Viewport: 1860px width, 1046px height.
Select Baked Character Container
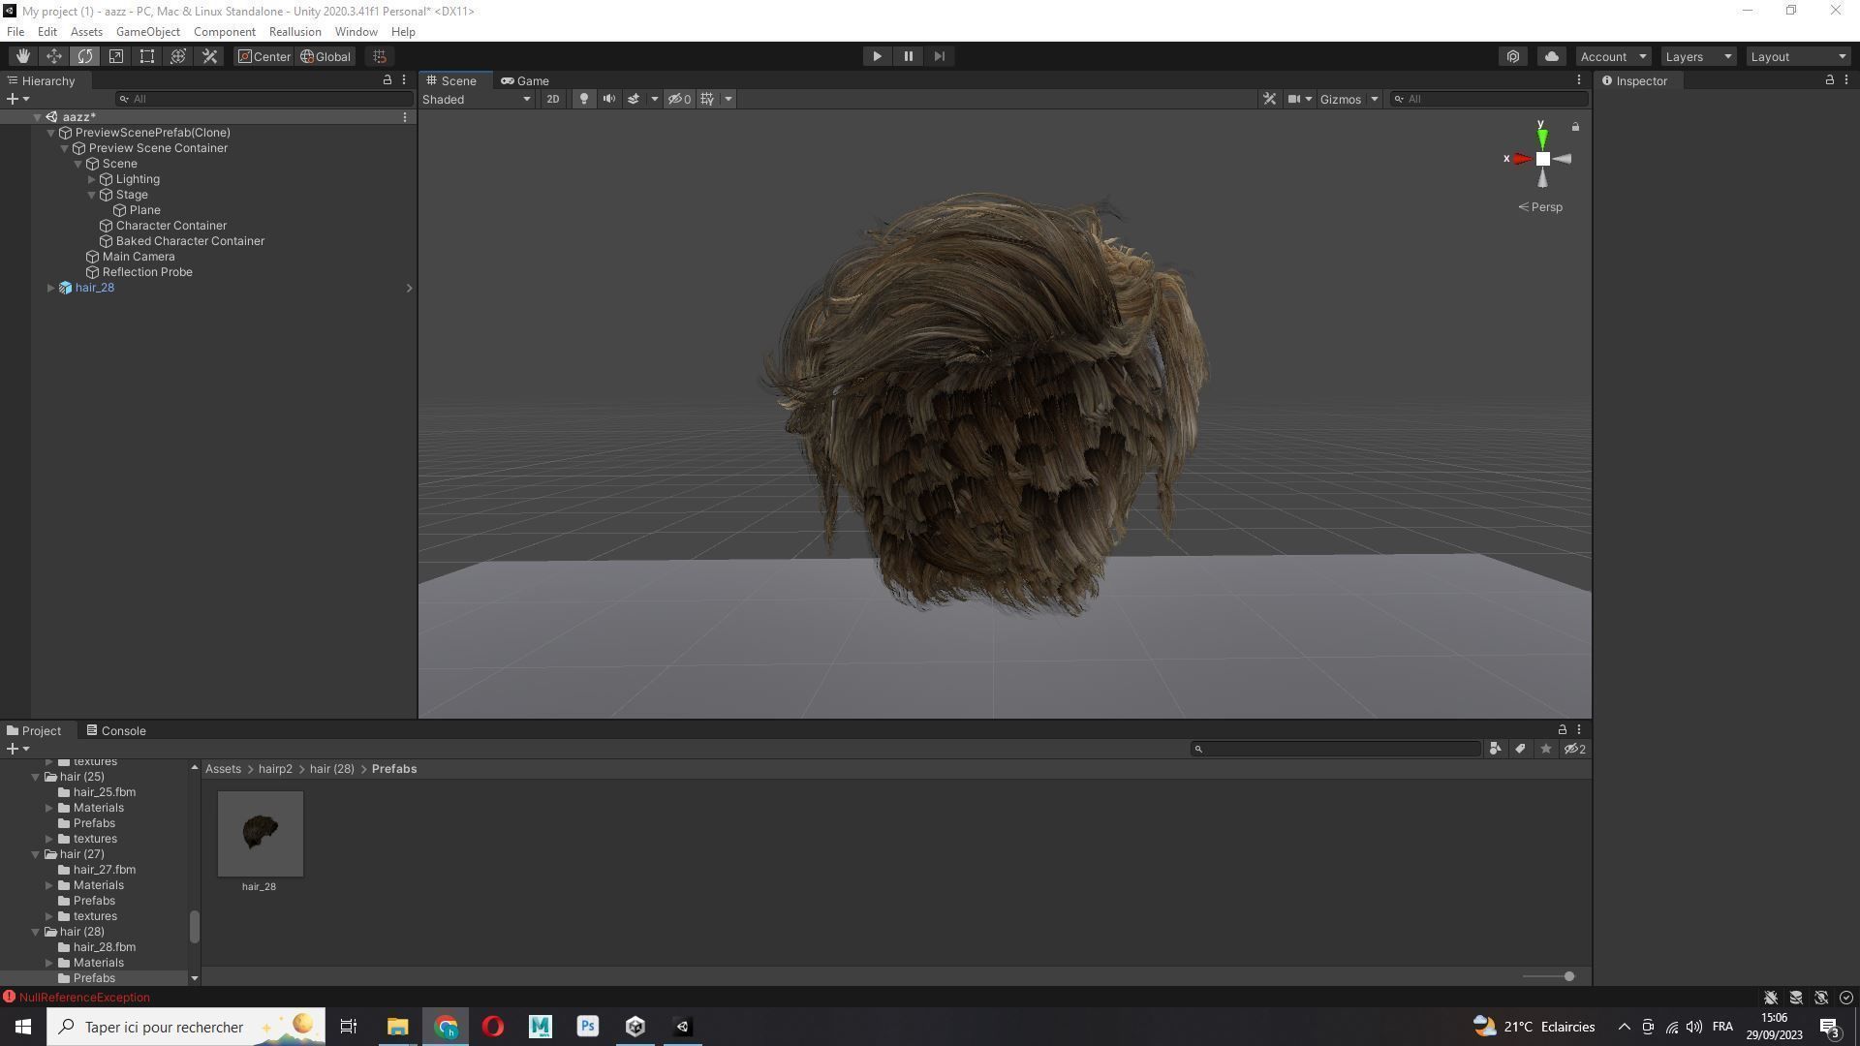(x=190, y=241)
